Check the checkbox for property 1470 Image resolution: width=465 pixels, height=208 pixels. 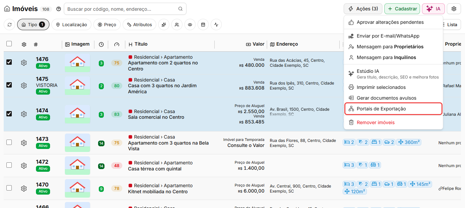9,188
